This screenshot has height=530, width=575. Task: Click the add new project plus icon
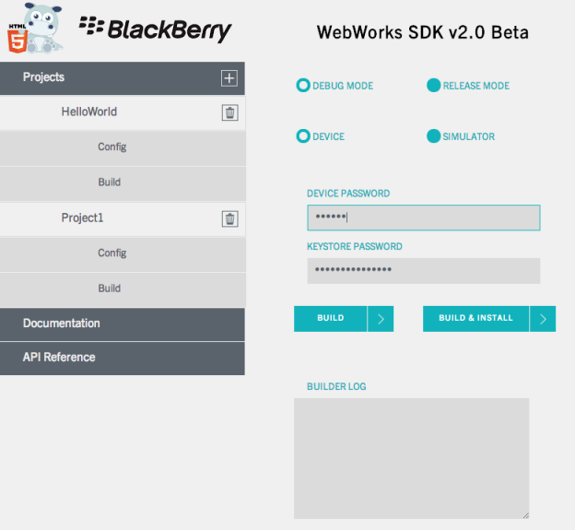[x=229, y=78]
